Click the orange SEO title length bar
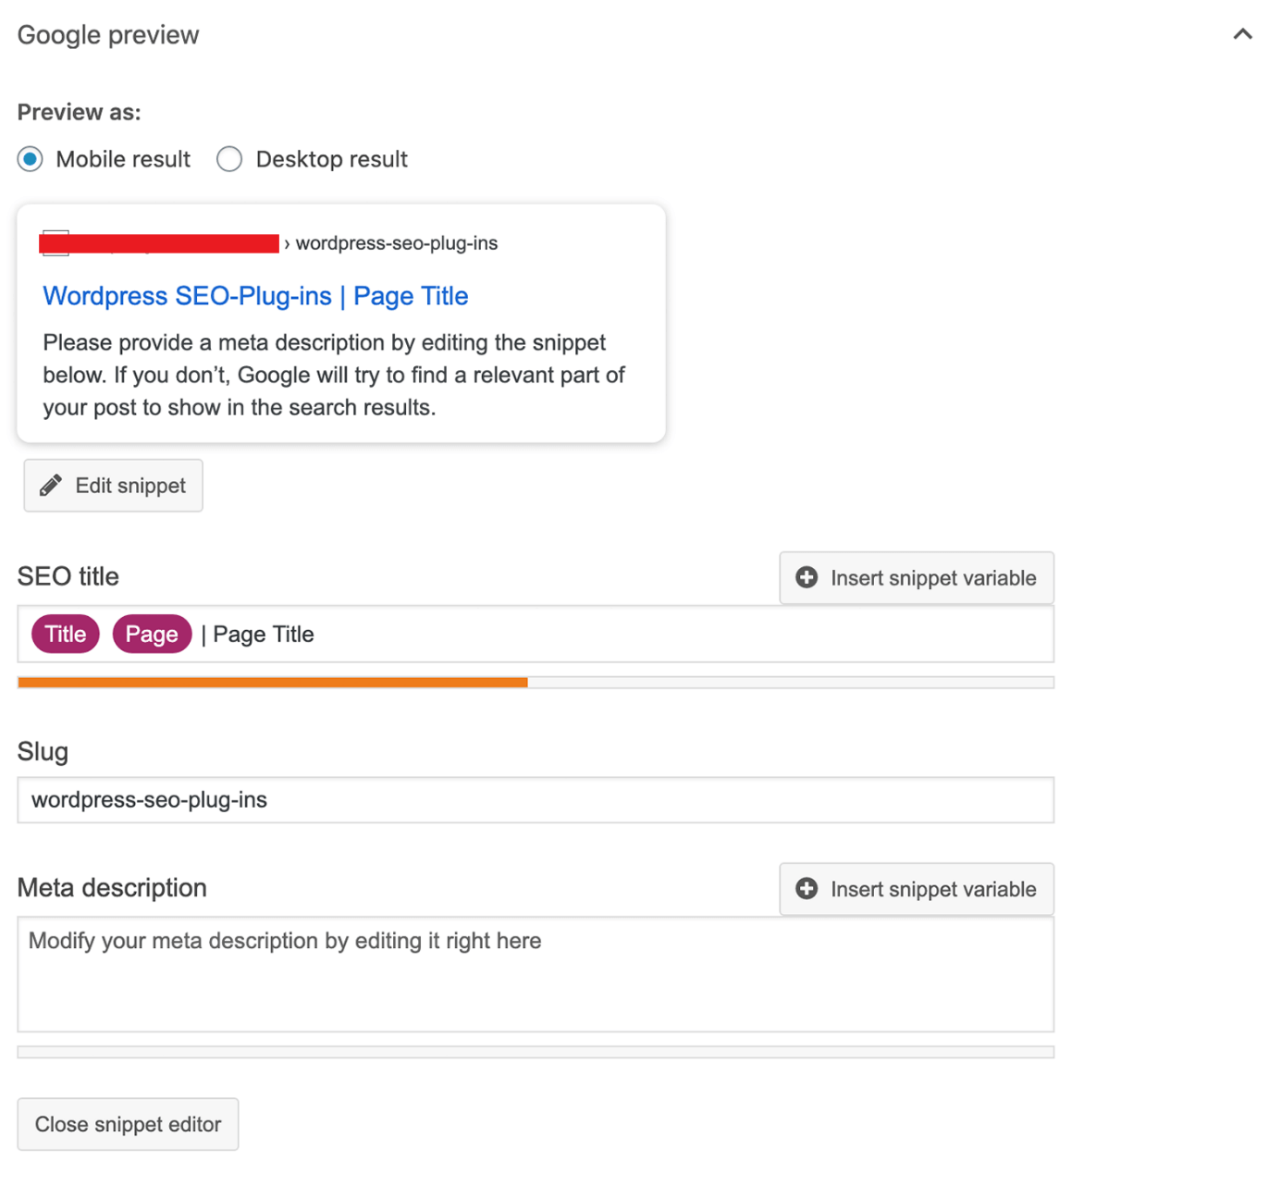 273,683
